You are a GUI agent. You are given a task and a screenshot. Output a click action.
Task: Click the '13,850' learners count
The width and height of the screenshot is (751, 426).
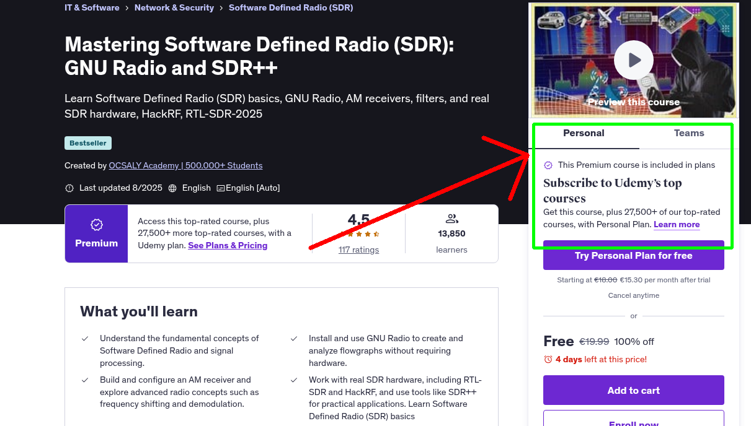[x=451, y=233]
